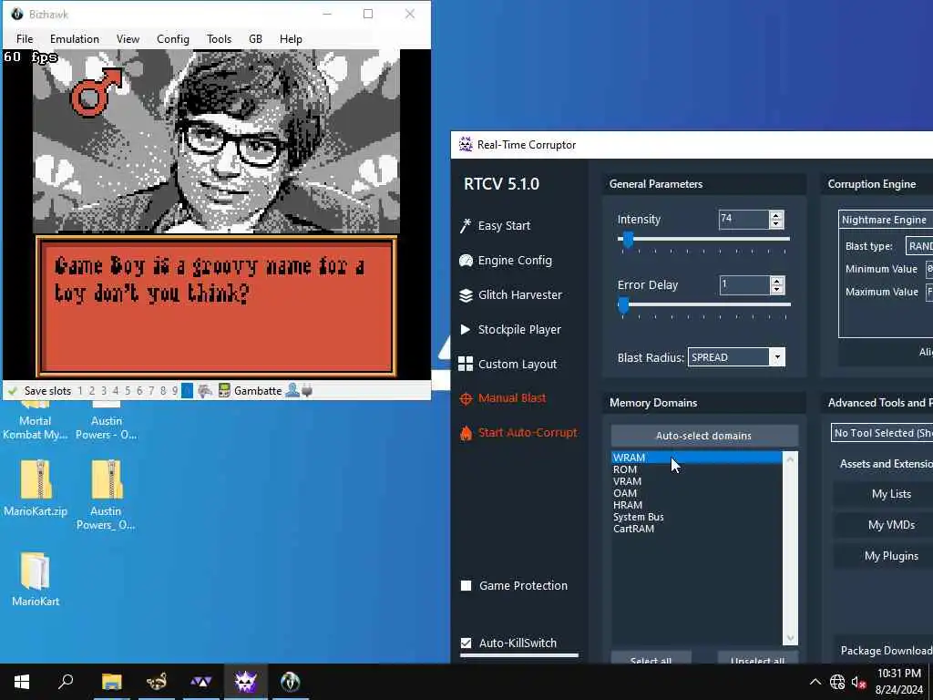Open the Tools menu in Bizhawk
The height and width of the screenshot is (700, 933).
pyautogui.click(x=219, y=38)
